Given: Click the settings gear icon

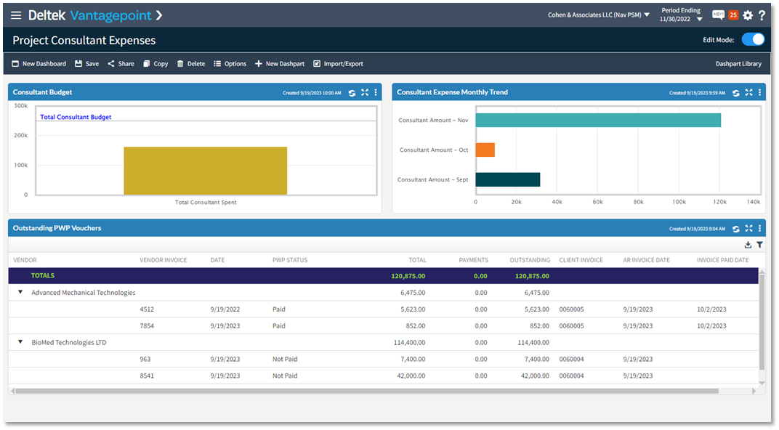Looking at the screenshot, I should [x=748, y=15].
